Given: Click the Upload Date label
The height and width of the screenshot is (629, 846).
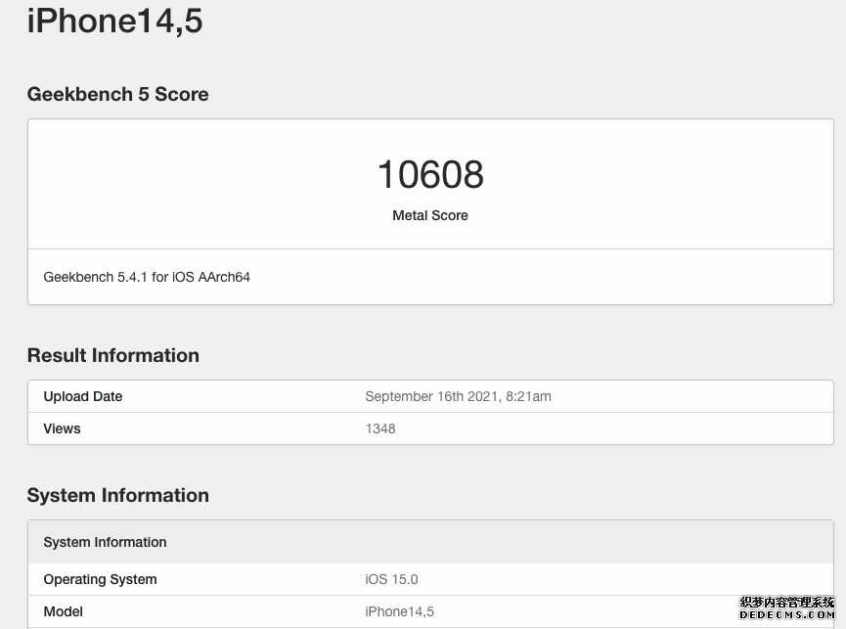Looking at the screenshot, I should coord(83,396).
